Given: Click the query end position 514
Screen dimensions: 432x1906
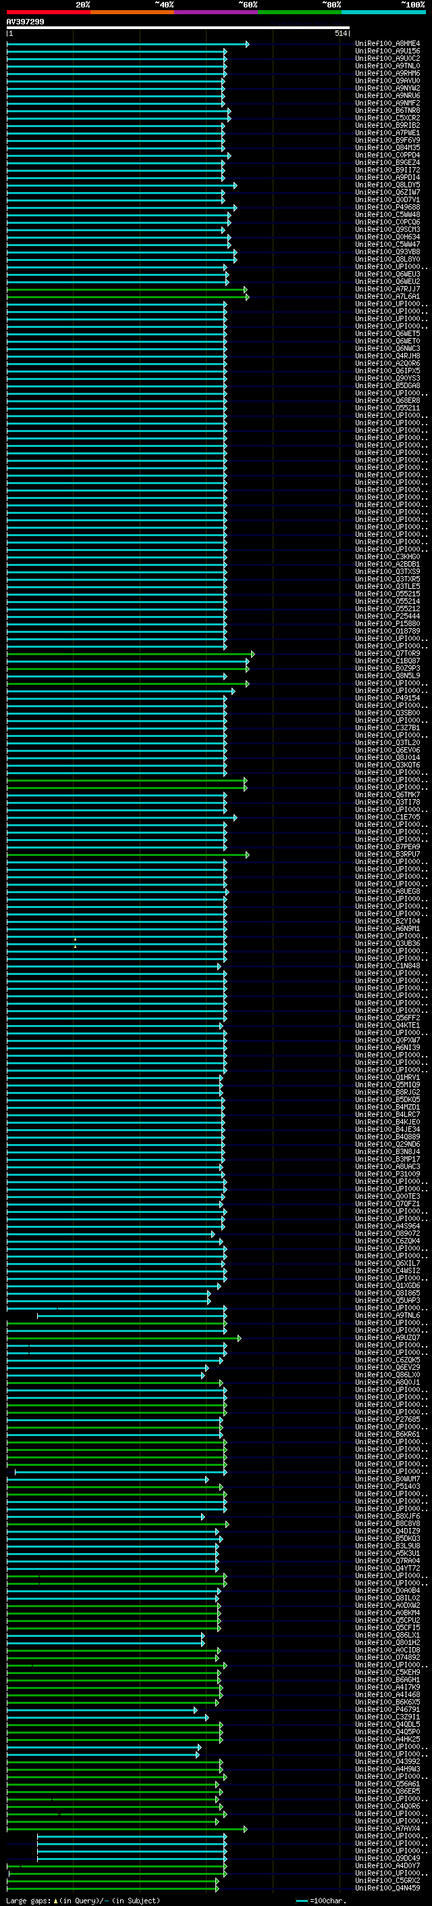Looking at the screenshot, I should click(340, 33).
